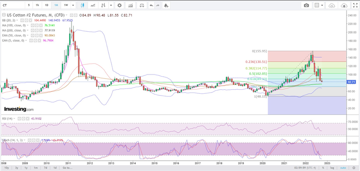Expand MA (100, close, 0) dropdown arrow

tap(27, 26)
